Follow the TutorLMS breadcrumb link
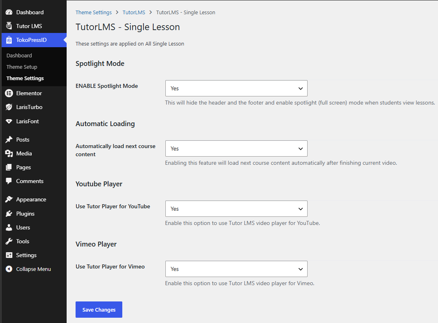 [134, 12]
